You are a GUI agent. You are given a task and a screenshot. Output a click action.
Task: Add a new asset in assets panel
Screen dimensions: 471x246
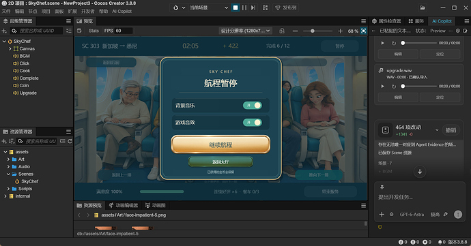click(4, 141)
